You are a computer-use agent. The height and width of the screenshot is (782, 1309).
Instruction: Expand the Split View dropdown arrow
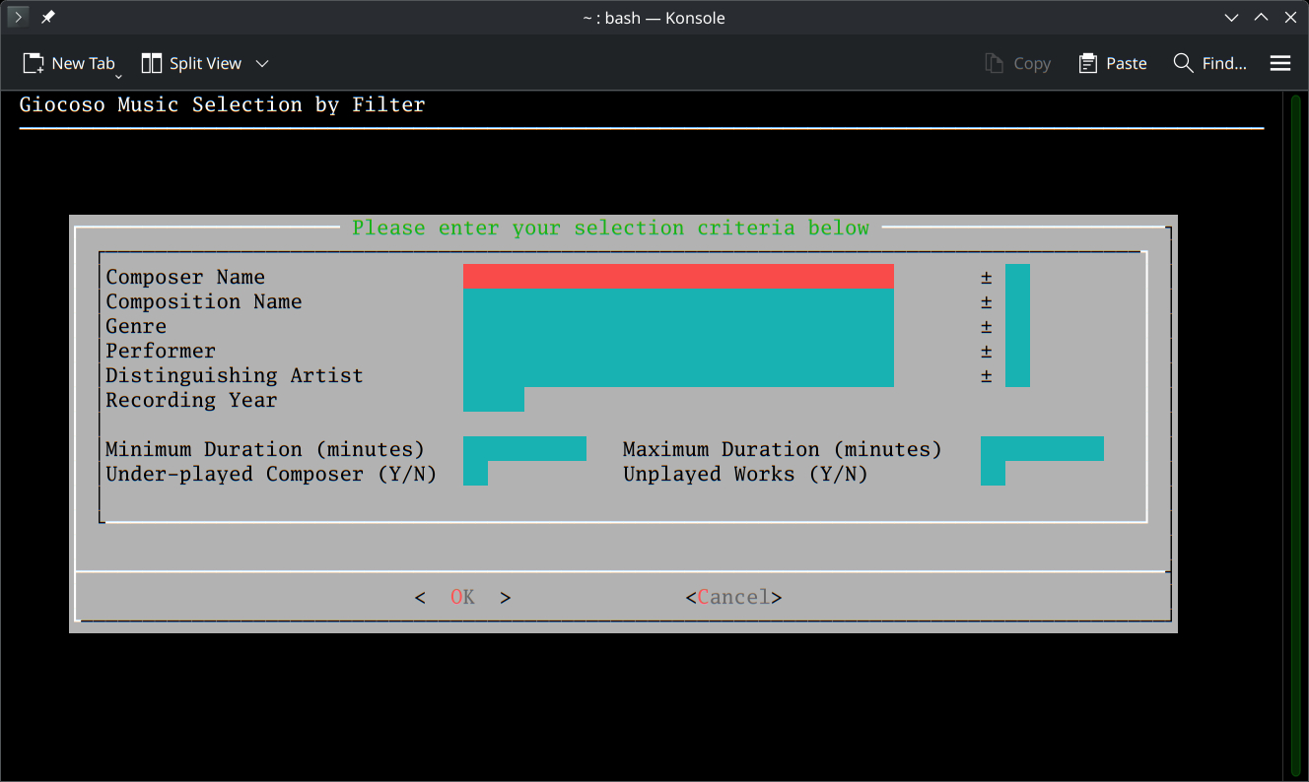[262, 63]
